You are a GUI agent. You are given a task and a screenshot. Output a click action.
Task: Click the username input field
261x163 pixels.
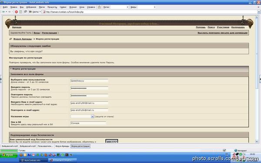[x=89, y=81]
